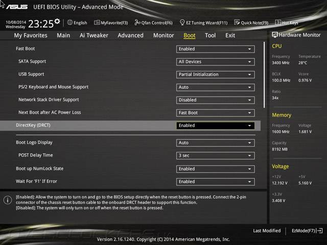This screenshot has height=245, width=327.
Task: Select the DirectKey (DRCT) label
Action: pyautogui.click(x=33, y=125)
